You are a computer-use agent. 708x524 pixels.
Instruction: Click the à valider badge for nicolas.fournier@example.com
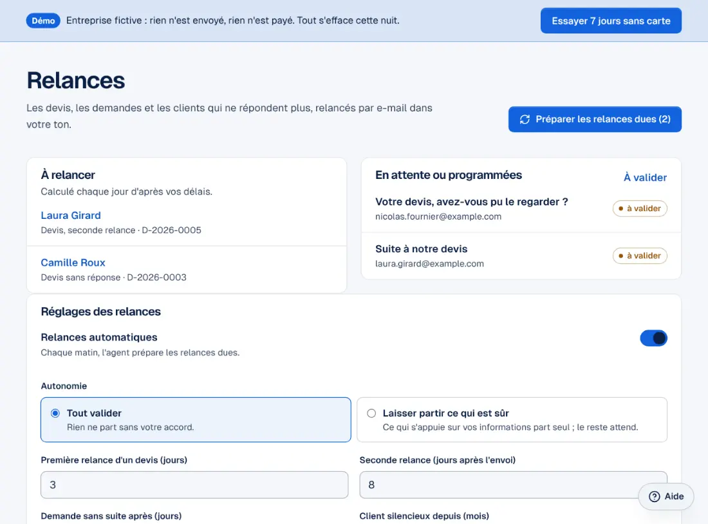[640, 208]
